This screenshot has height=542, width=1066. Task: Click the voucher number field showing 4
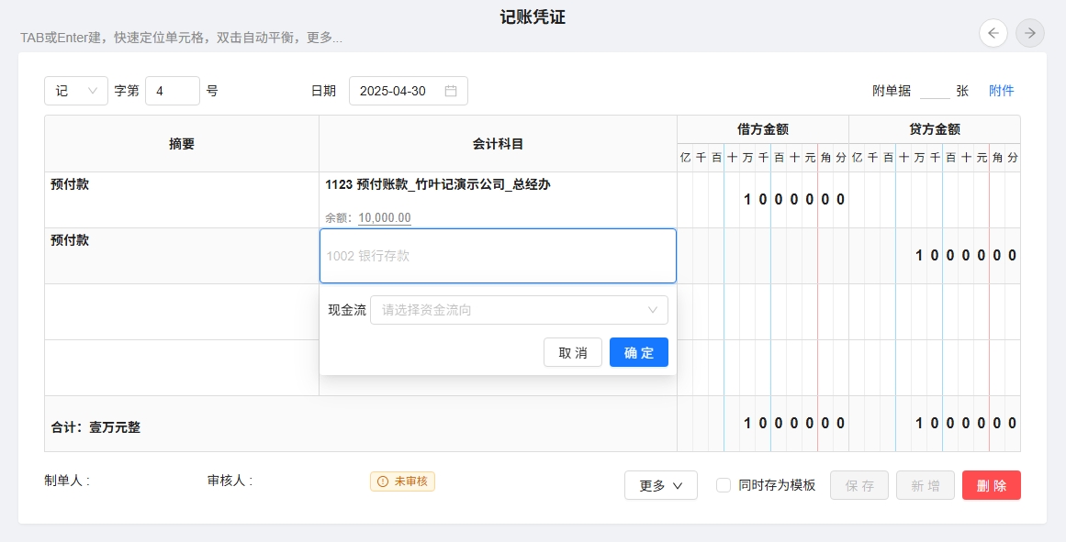click(x=172, y=91)
